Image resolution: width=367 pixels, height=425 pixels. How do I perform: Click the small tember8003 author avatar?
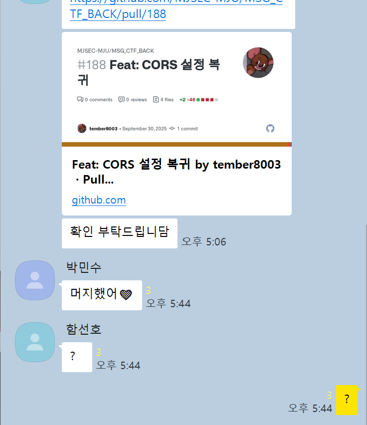pyautogui.click(x=82, y=129)
